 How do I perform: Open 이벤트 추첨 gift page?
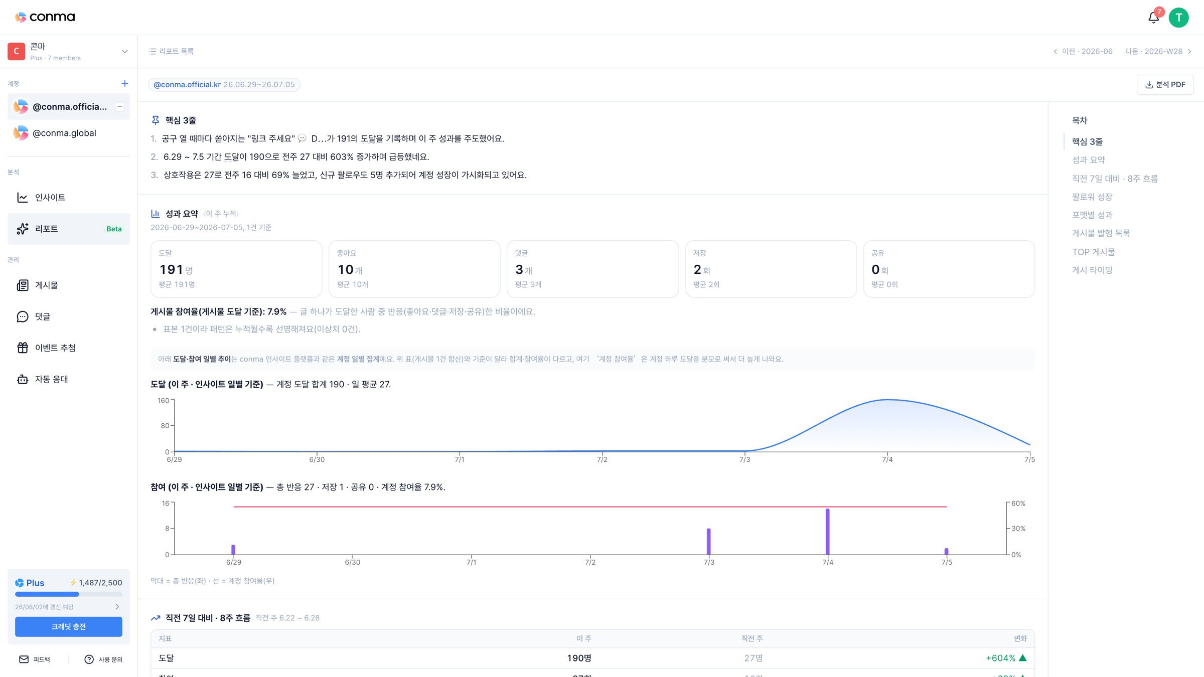pyautogui.click(x=69, y=348)
